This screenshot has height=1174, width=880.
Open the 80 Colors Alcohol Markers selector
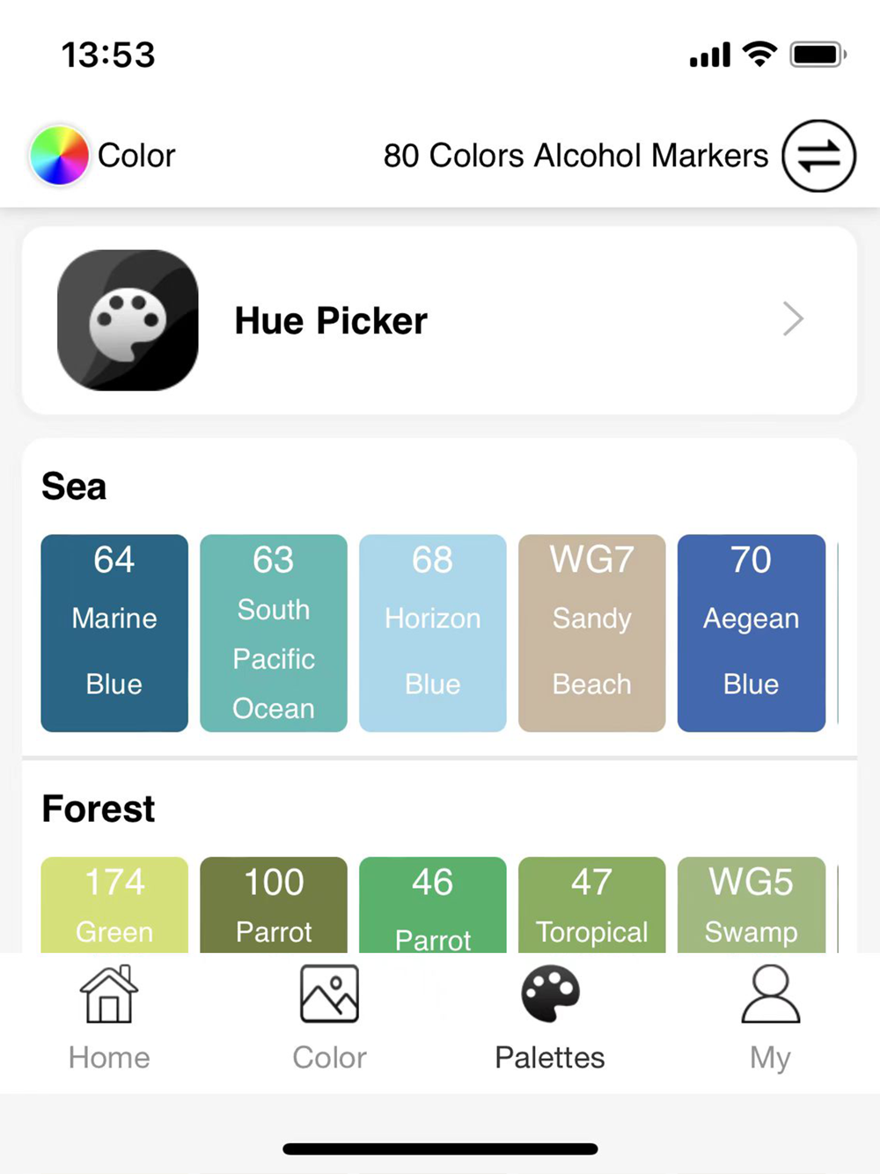[x=576, y=156]
